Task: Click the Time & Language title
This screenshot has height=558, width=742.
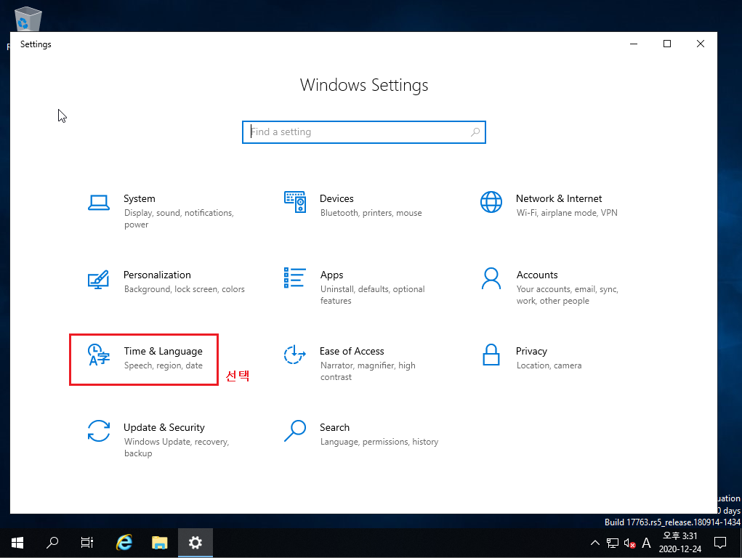Action: coord(164,351)
